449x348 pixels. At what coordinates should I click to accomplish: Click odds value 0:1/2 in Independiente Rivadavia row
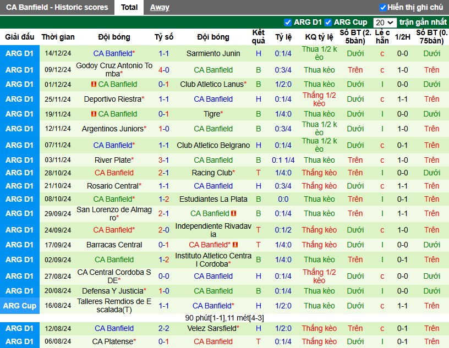(283, 230)
